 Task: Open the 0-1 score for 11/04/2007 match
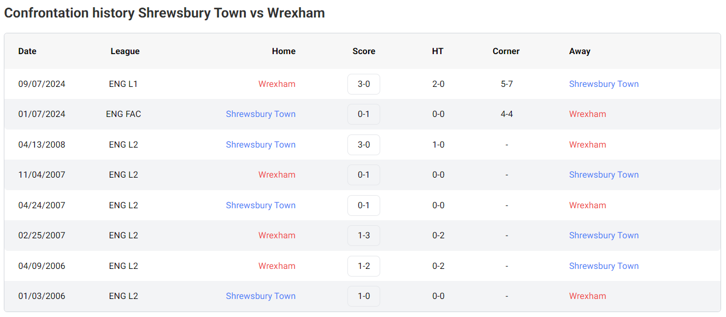(363, 175)
